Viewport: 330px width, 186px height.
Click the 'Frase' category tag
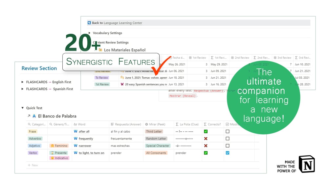click(33, 131)
